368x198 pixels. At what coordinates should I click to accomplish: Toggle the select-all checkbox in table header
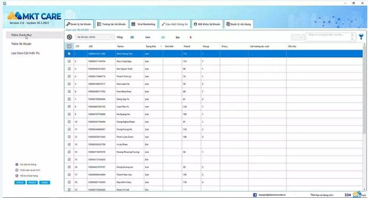click(x=69, y=46)
